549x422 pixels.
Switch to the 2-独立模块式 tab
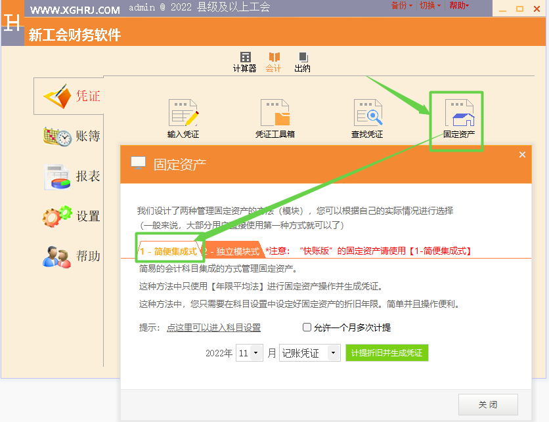(x=232, y=251)
